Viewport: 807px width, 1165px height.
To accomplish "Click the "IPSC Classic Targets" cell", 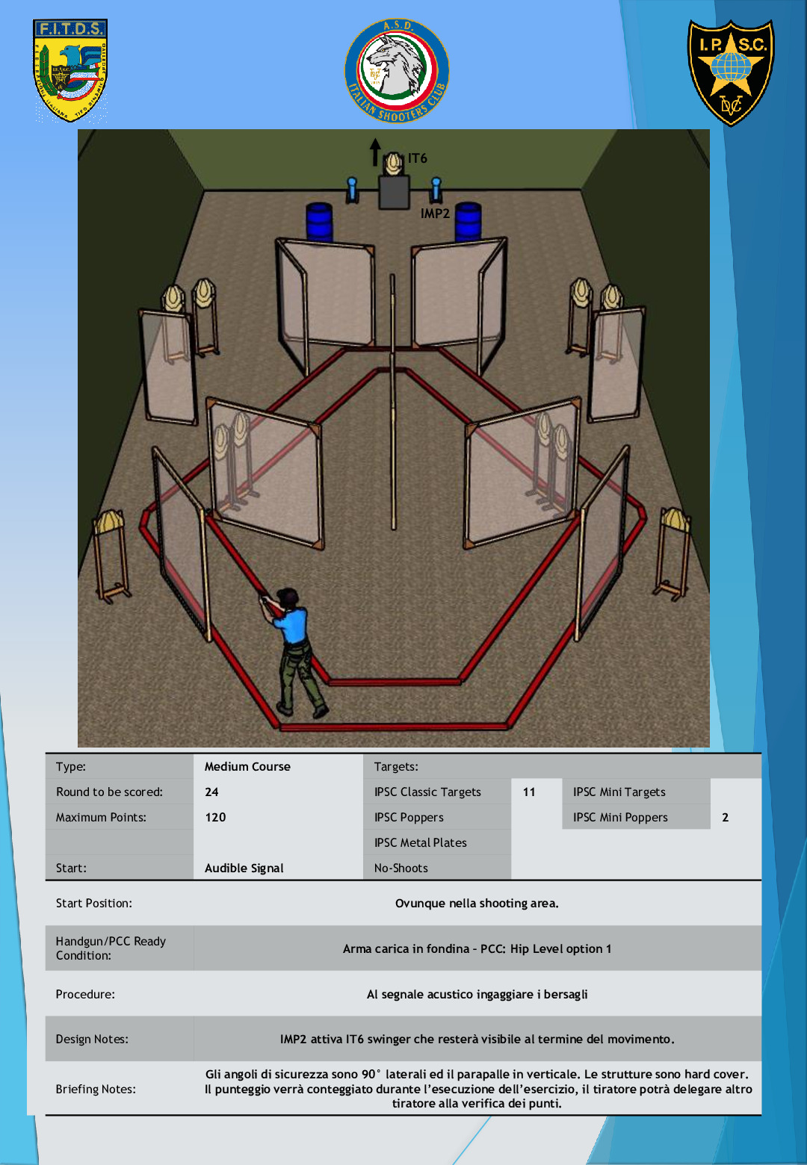I will coord(427,792).
